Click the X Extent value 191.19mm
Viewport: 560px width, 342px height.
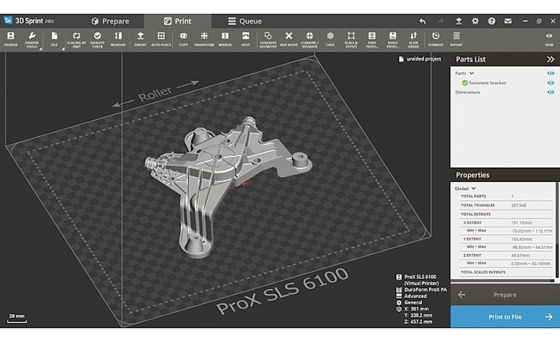pos(521,223)
